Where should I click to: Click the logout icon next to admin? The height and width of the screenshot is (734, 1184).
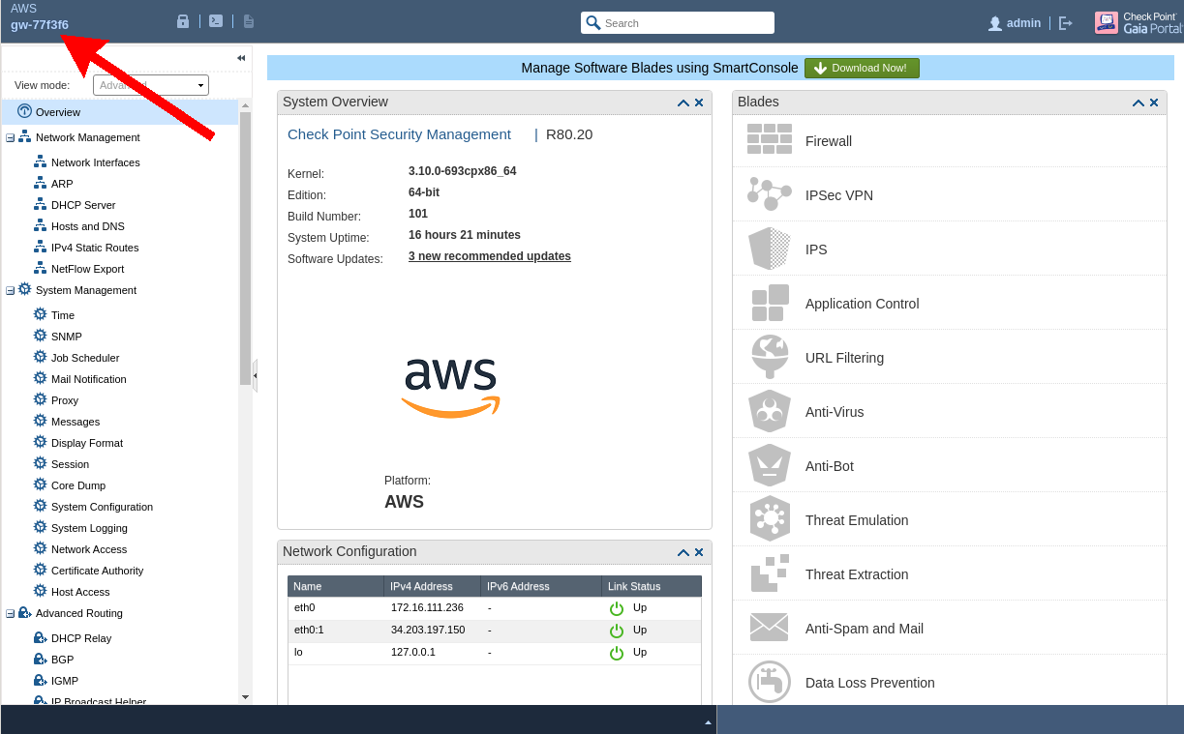click(x=1066, y=23)
